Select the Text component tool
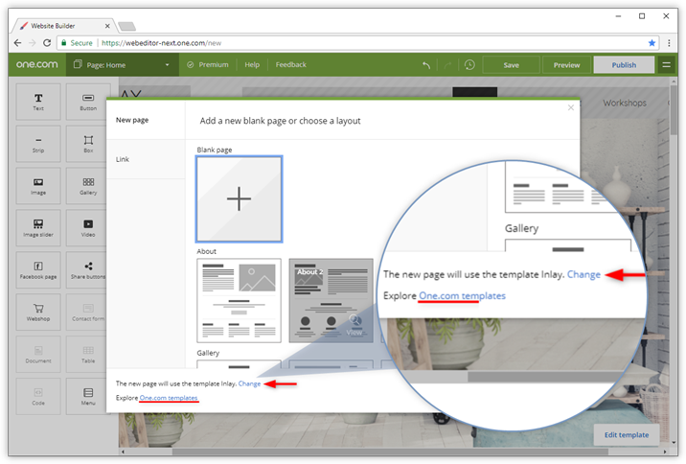The height and width of the screenshot is (464, 686). click(x=38, y=102)
